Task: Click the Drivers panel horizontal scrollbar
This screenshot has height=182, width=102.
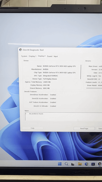Action: [x=94, y=88]
